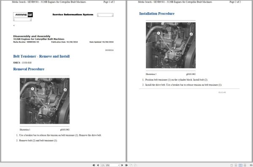Click the Disassembly and Assembly title text

coord(32,36)
